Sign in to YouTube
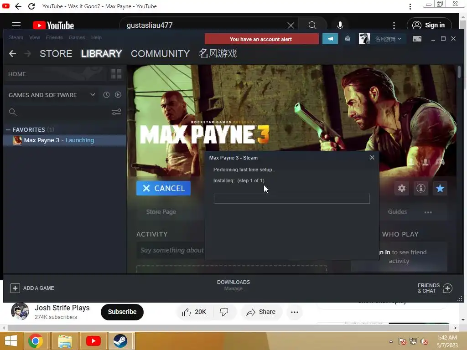 pos(429,26)
